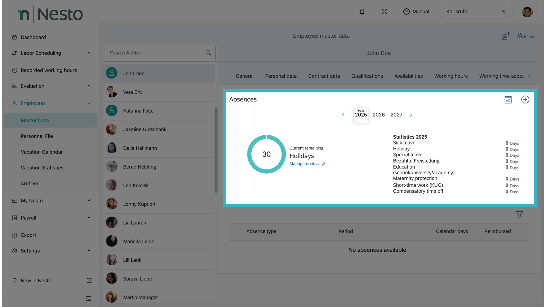Select year 2026 in Absences

click(379, 115)
